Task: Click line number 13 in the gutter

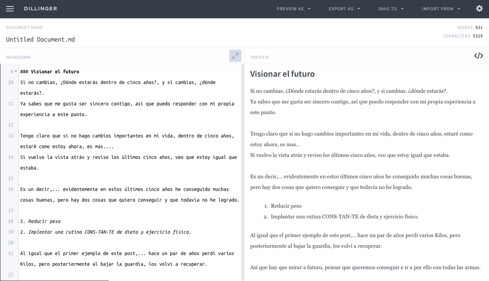Action: 11,136
